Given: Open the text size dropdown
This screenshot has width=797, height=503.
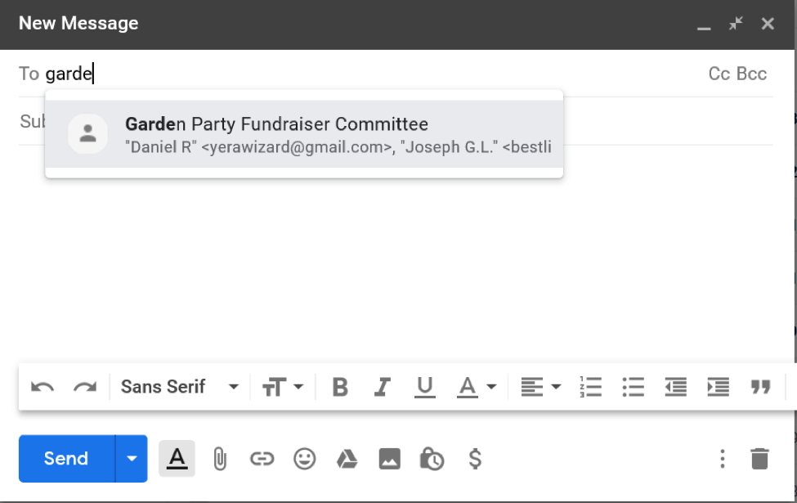Looking at the screenshot, I should 282,386.
